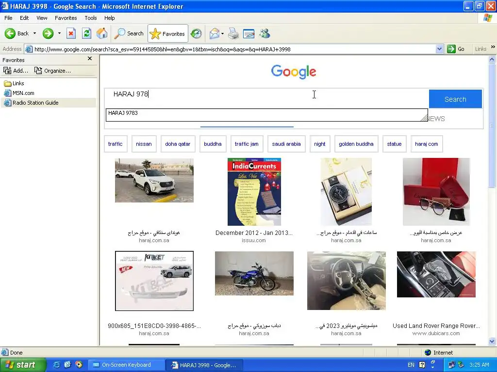Open Forward button history dropdown arrow
The height and width of the screenshot is (372, 497).
tap(59, 33)
